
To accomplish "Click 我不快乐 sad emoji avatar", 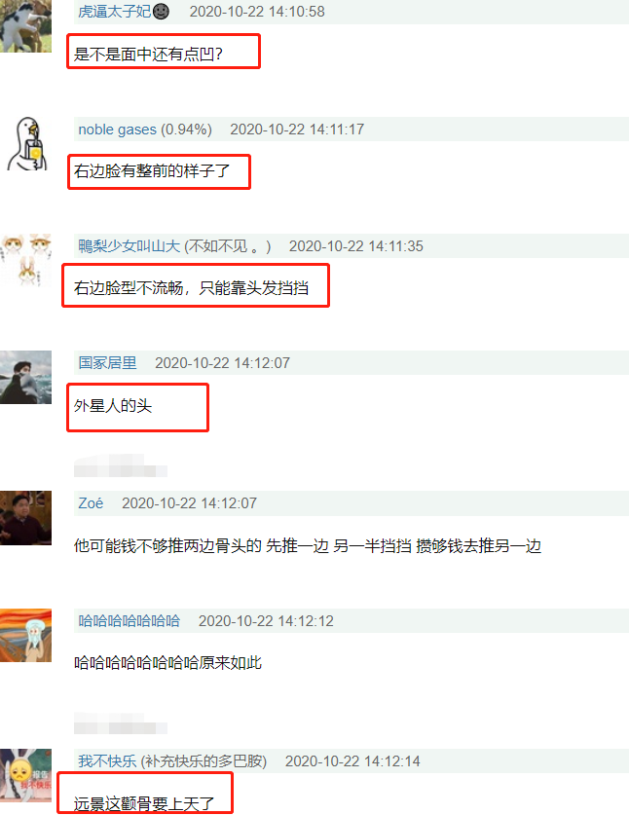I will [x=25, y=775].
